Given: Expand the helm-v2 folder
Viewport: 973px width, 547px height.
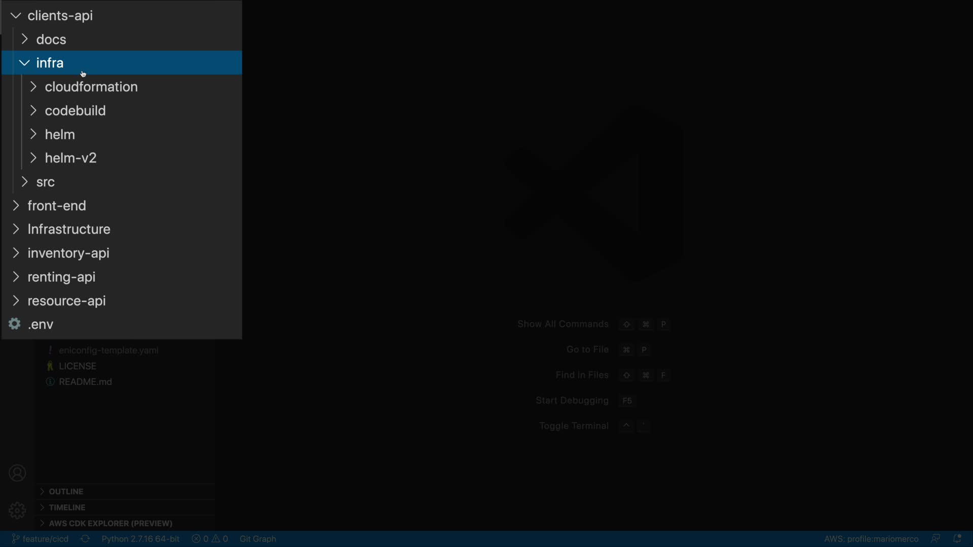Looking at the screenshot, I should [x=71, y=158].
